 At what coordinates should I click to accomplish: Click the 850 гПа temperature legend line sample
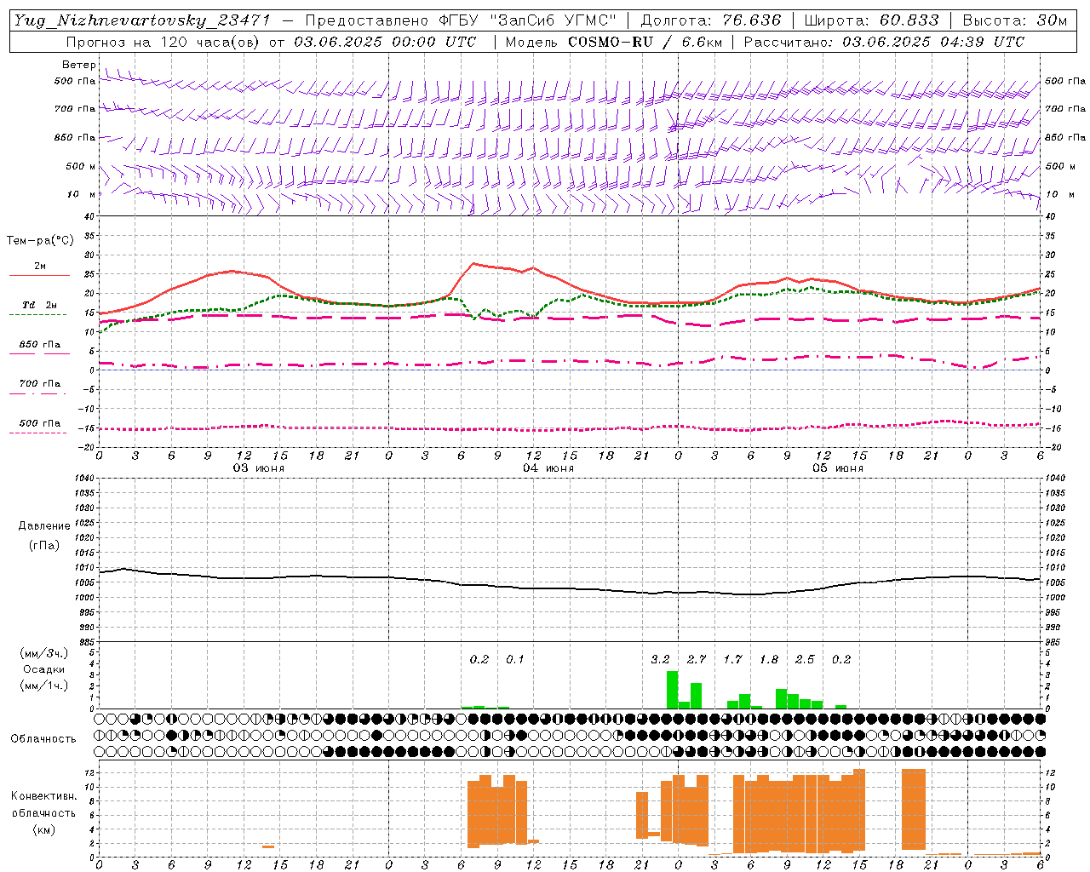39,354
